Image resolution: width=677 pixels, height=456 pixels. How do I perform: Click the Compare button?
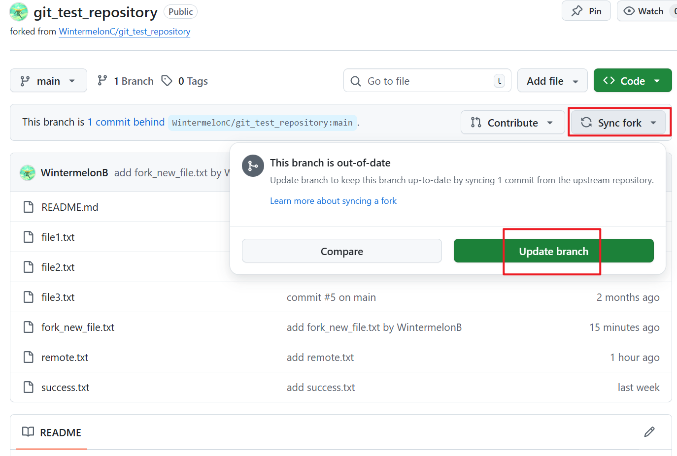click(x=341, y=251)
